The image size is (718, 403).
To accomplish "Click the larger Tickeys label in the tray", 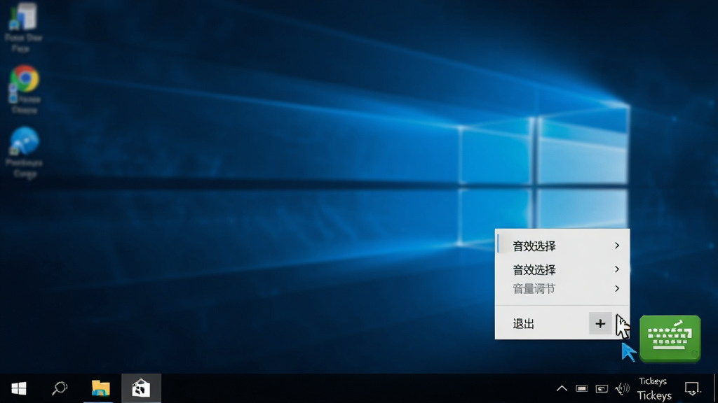I will 654,395.
